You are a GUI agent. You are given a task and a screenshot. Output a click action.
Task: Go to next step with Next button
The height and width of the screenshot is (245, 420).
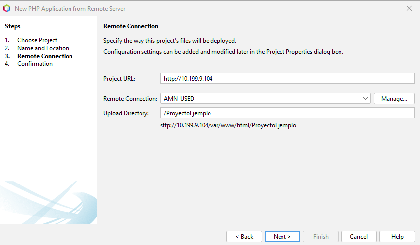tap(282, 237)
